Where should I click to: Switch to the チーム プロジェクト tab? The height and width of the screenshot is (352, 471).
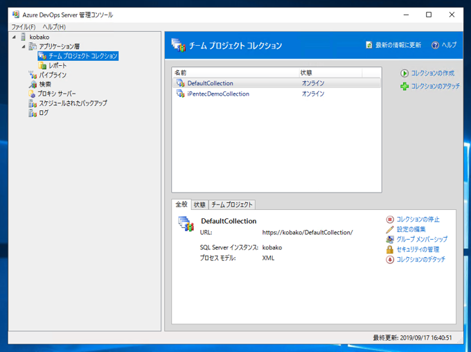pyautogui.click(x=232, y=204)
